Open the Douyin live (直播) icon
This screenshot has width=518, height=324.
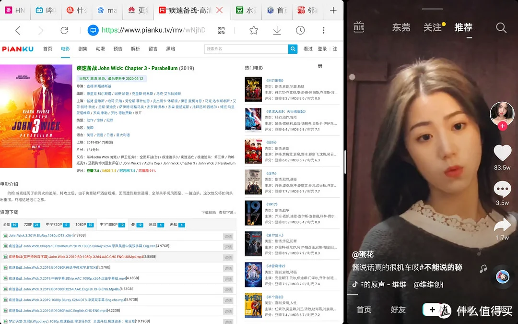click(359, 27)
